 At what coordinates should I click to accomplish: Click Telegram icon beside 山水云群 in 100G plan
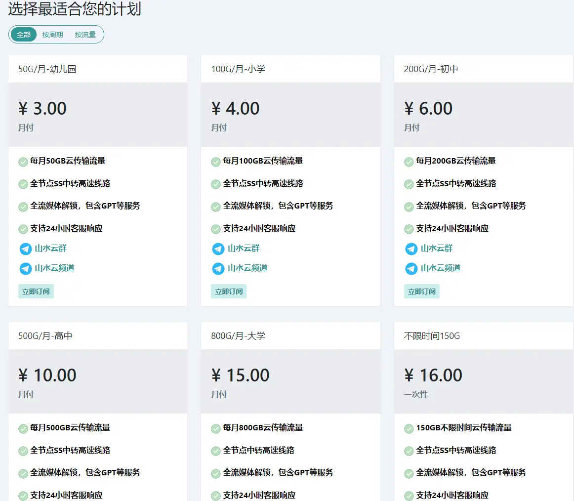(x=218, y=249)
